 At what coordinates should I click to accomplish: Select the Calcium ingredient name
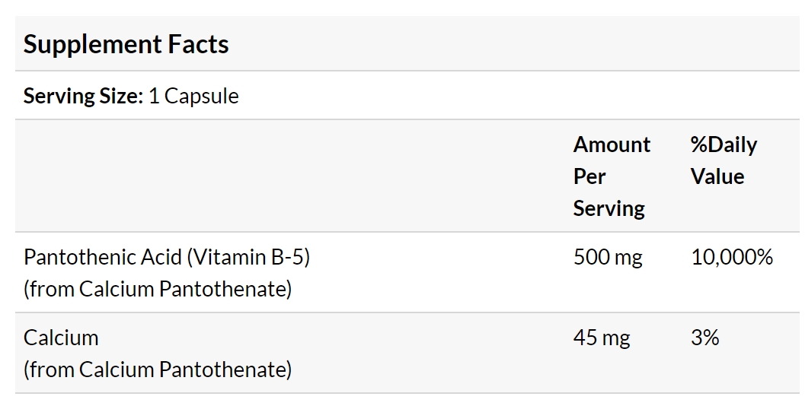tap(61, 338)
